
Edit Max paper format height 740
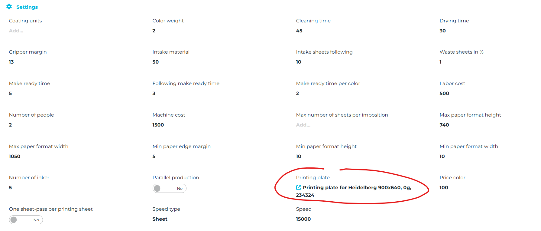point(444,125)
